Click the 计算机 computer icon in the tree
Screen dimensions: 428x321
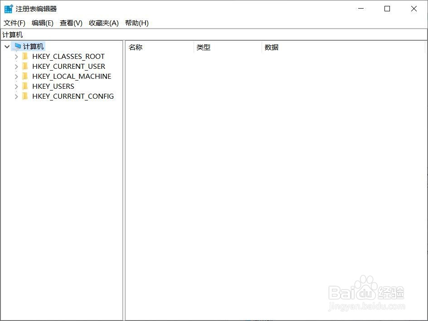coord(18,46)
